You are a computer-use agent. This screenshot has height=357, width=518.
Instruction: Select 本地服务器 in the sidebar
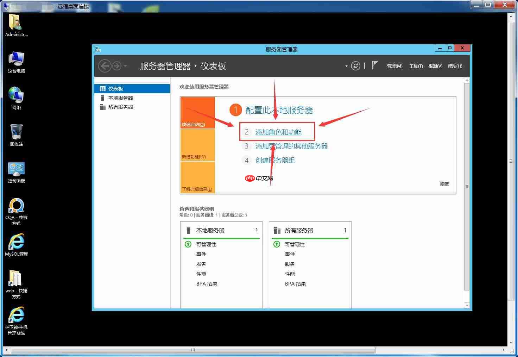click(x=121, y=98)
